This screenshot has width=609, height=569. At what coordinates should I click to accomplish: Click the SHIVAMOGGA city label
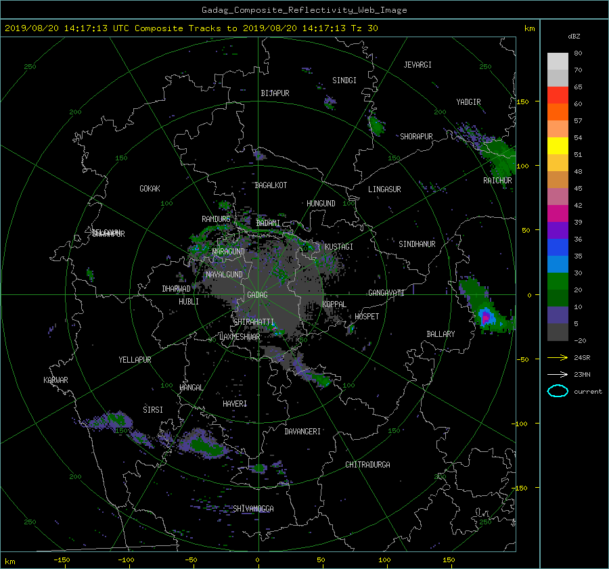point(253,509)
